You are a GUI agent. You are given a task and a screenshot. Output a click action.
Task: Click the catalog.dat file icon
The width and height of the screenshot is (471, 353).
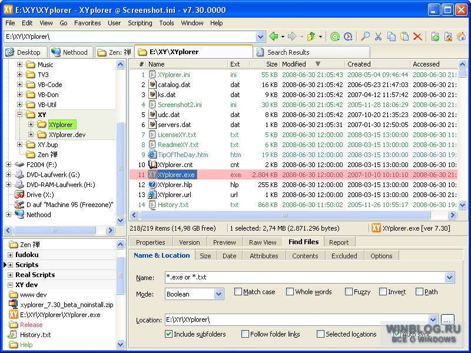click(x=152, y=85)
